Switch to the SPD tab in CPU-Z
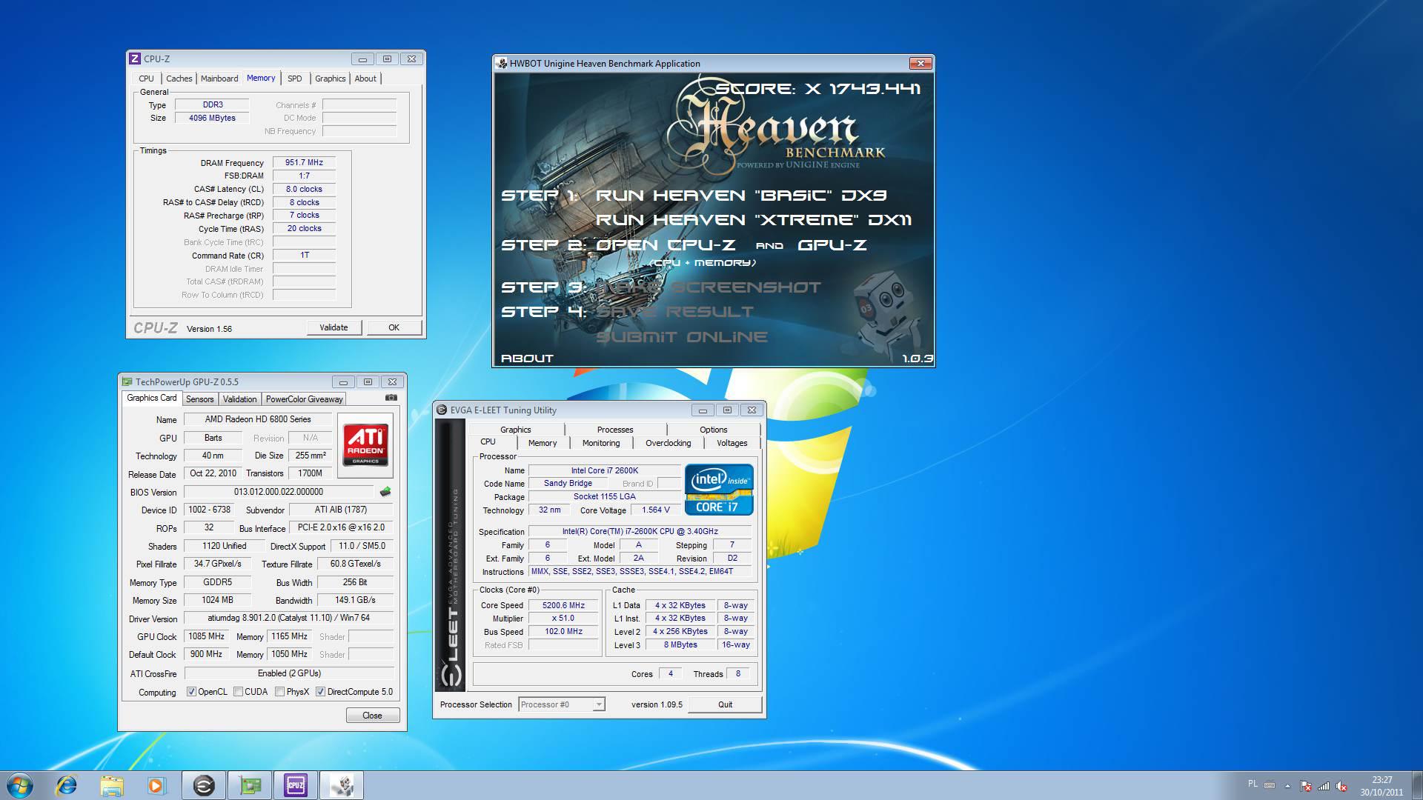 click(x=295, y=79)
